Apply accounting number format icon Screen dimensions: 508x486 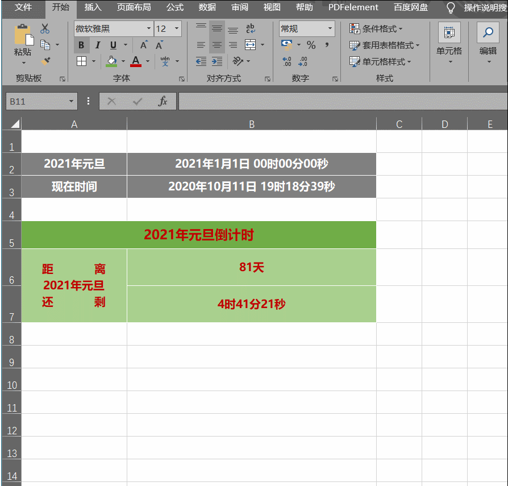coord(287,45)
